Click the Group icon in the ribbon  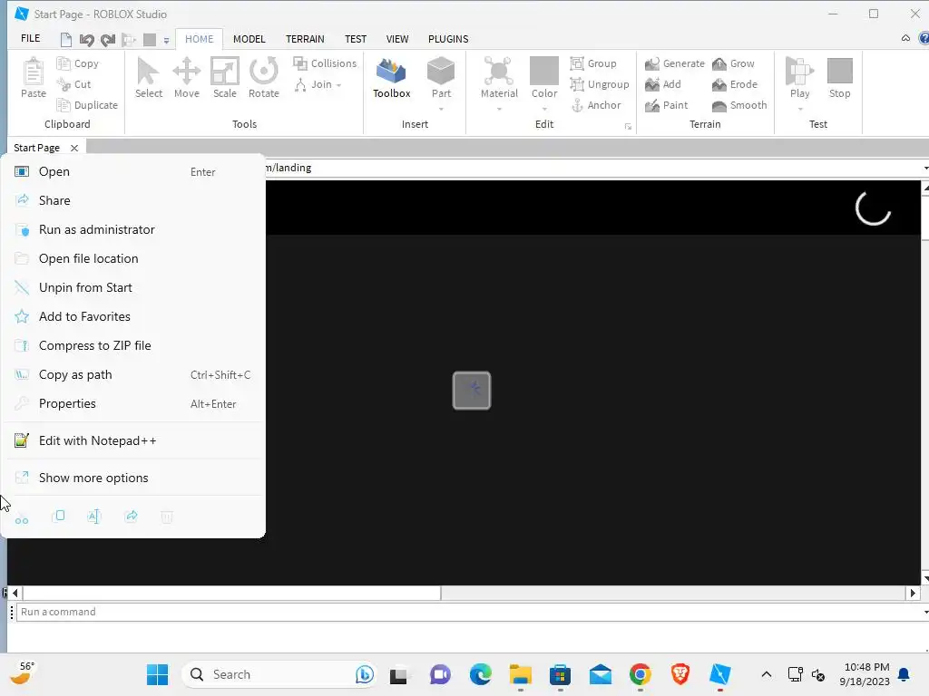tap(576, 63)
